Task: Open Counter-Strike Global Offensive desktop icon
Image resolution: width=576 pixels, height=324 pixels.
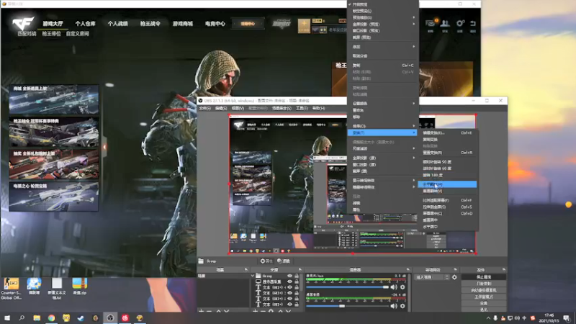Action: [x=11, y=288]
